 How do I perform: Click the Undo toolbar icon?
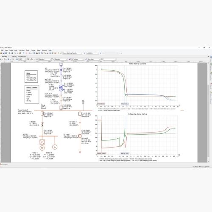pos(24,53)
